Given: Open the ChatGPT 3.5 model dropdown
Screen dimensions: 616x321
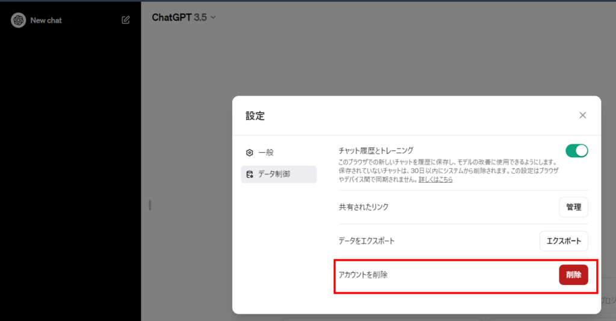Looking at the screenshot, I should pyautogui.click(x=184, y=17).
